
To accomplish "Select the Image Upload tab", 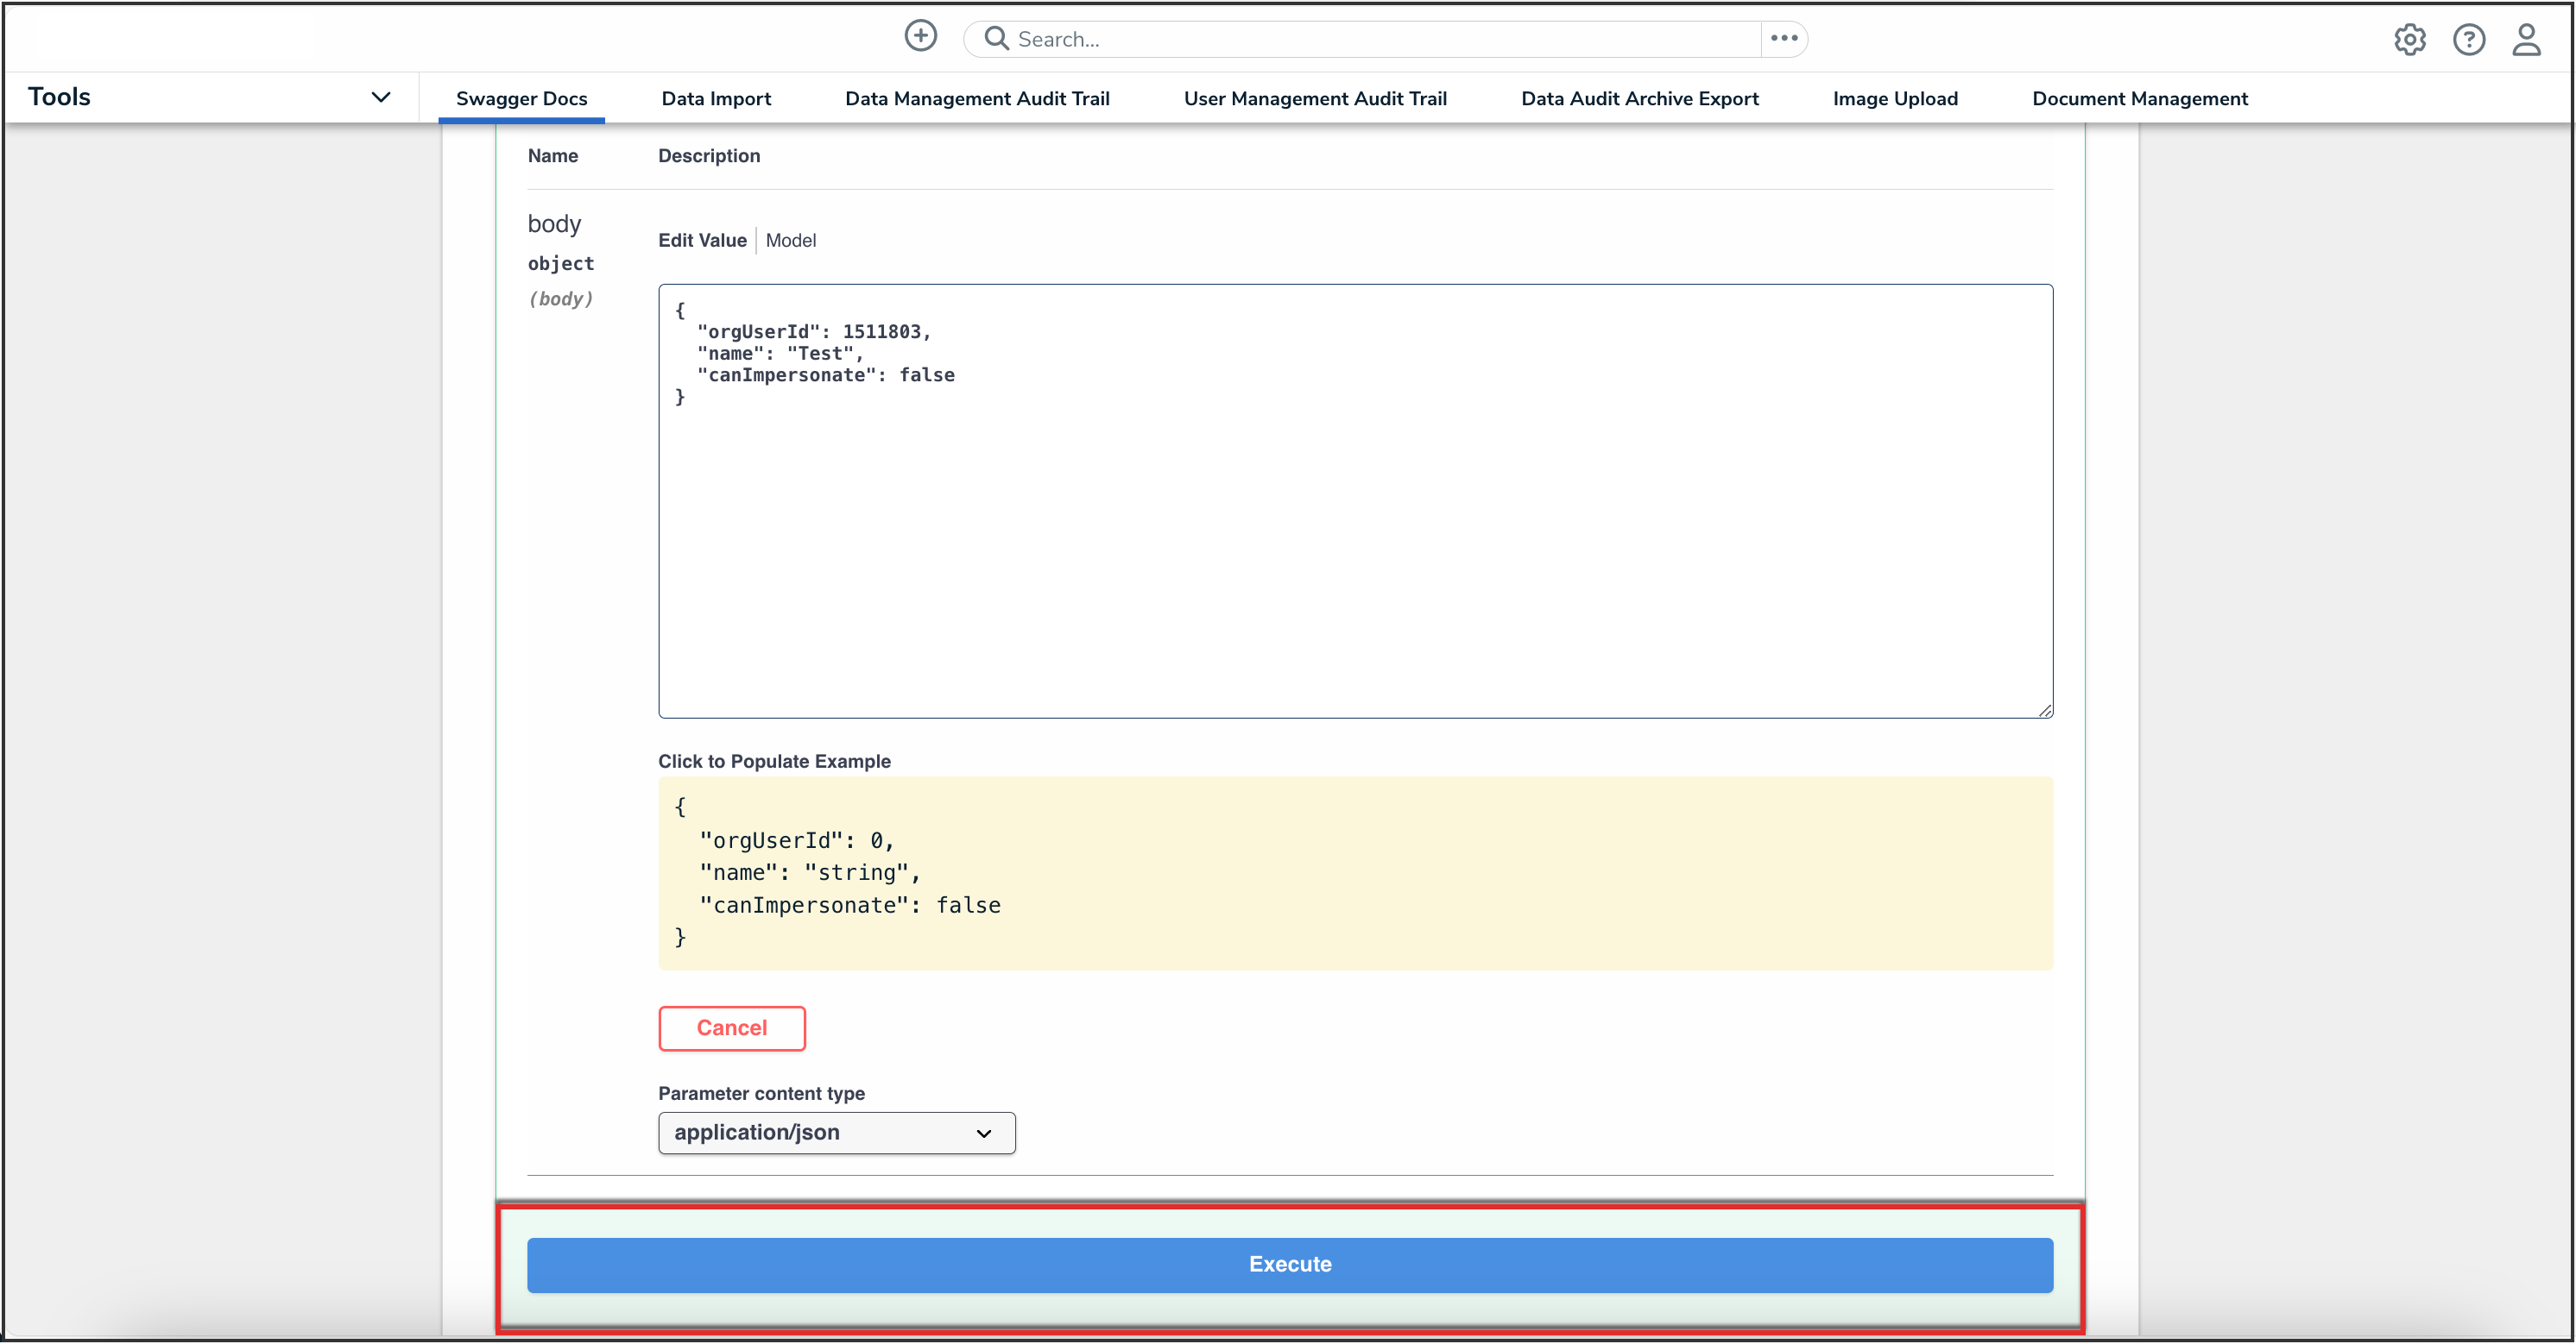I will (1894, 98).
